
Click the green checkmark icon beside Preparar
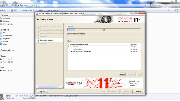click(x=68, y=47)
